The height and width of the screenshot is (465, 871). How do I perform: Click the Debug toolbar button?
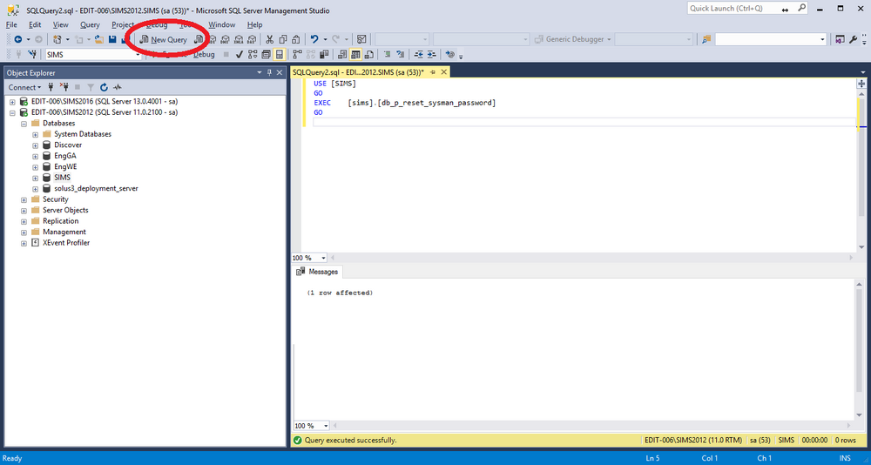coord(204,55)
